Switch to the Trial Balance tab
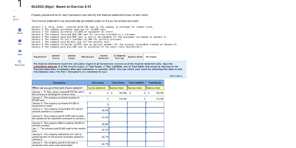This screenshot has width=296, height=148. coord(88,57)
